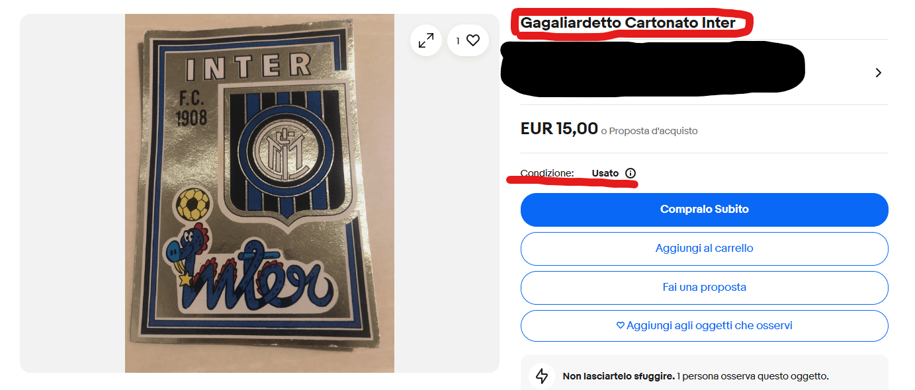915x390 pixels.
Task: Click the heart icon to favorite item
Action: click(x=473, y=40)
